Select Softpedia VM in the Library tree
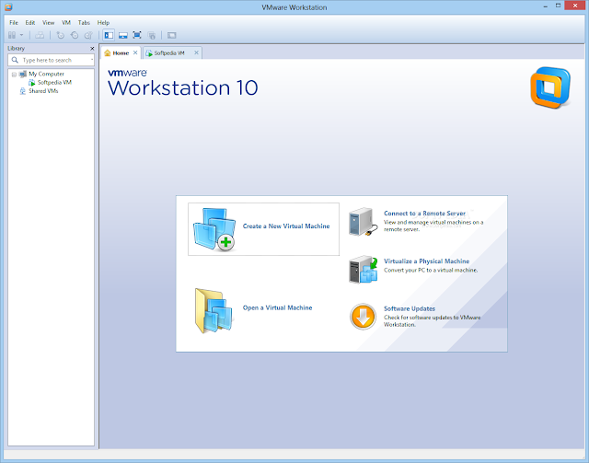 (54, 82)
